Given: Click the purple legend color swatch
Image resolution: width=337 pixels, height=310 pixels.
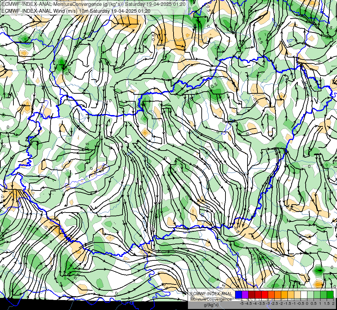Looking at the screenshot, I should [245, 294].
